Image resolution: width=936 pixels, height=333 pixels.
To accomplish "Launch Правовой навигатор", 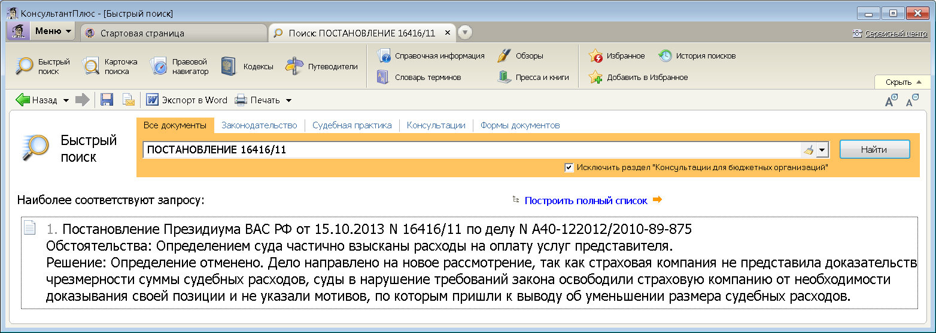I will point(179,66).
